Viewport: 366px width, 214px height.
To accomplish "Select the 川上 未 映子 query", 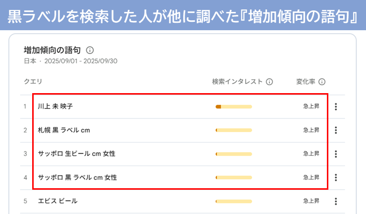I will [55, 107].
